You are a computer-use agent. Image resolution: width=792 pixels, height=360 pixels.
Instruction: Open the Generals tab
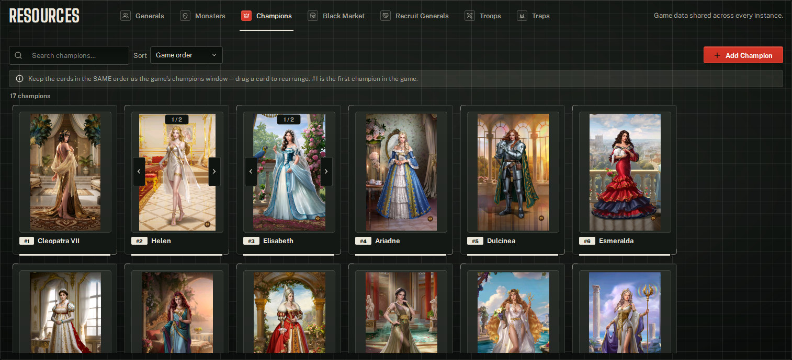tap(143, 16)
